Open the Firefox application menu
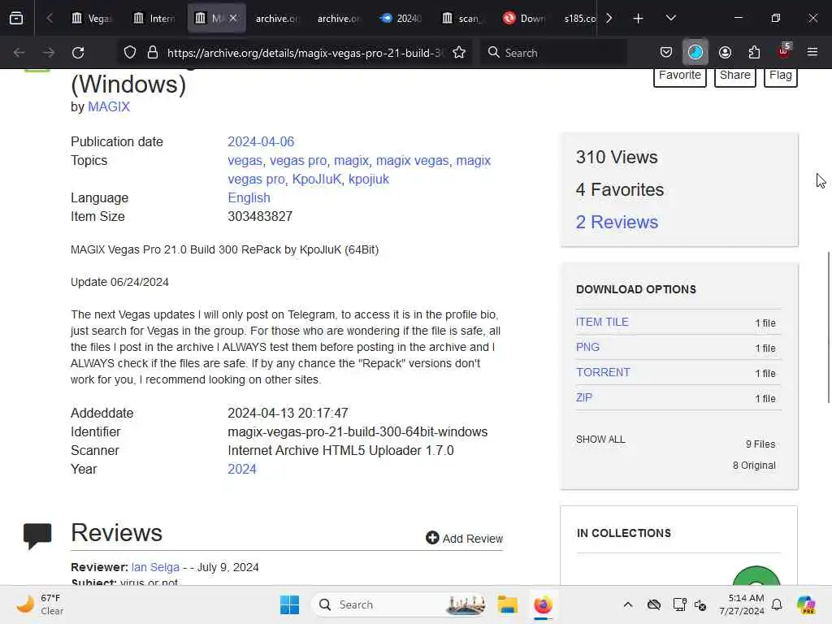832x624 pixels. coord(812,53)
